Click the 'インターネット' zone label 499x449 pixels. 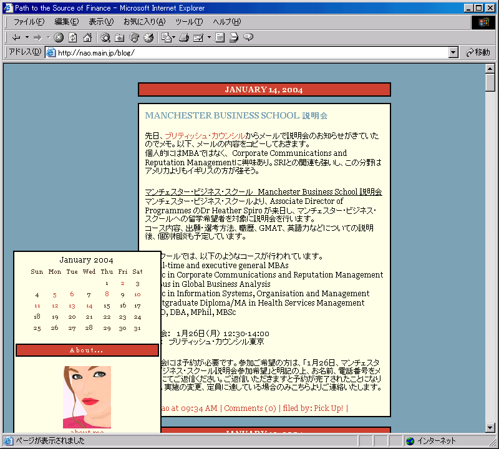pos(437,441)
